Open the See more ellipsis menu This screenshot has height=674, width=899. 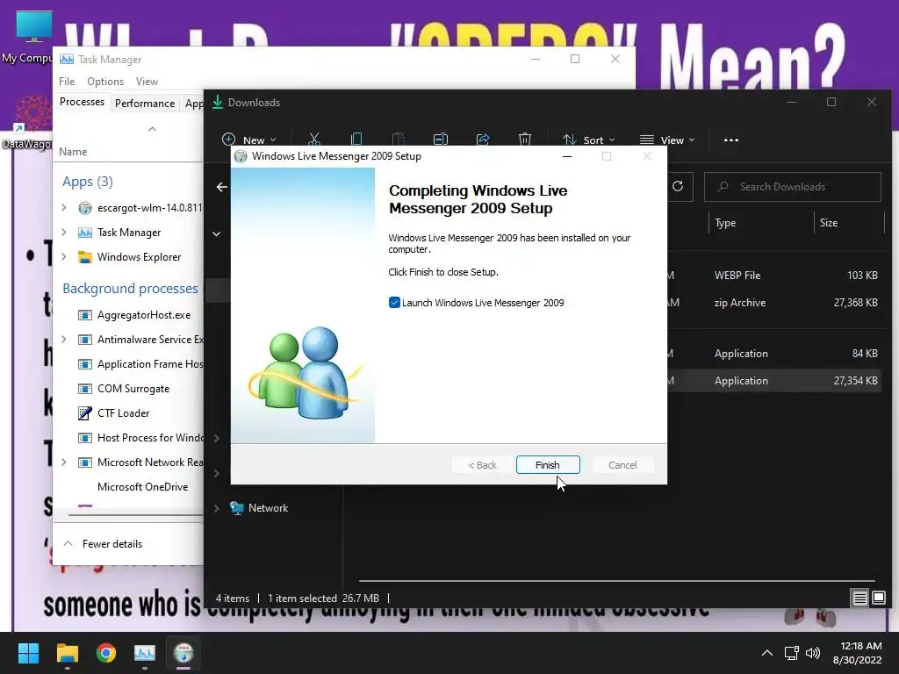(731, 140)
